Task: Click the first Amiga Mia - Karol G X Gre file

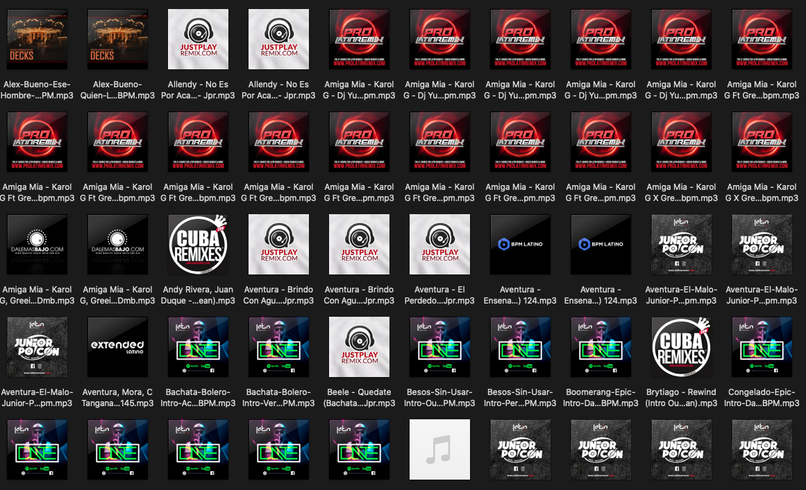Action: pyautogui.click(x=681, y=141)
